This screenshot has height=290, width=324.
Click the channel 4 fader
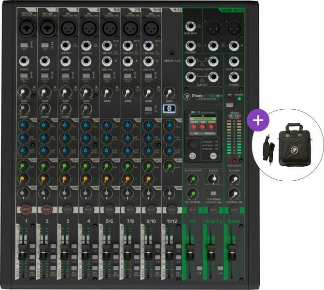(x=85, y=253)
